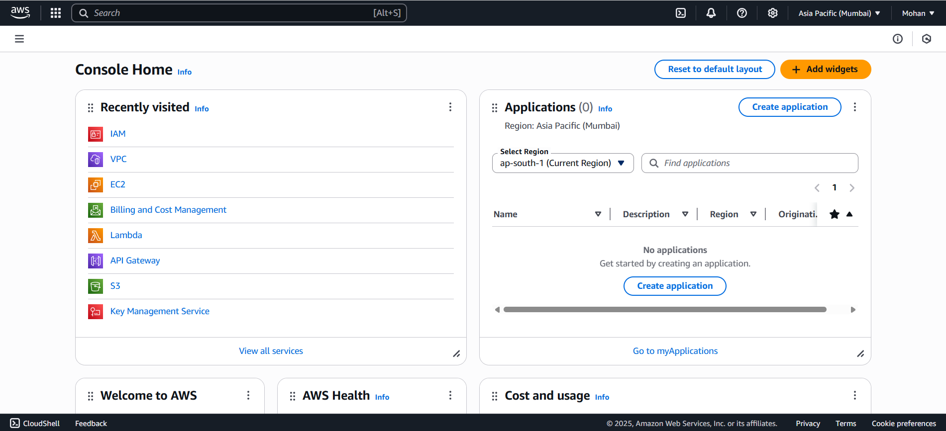This screenshot has width=946, height=431.
Task: Open the Asia Pacific (Mumbai) region dropdown
Action: click(x=839, y=13)
